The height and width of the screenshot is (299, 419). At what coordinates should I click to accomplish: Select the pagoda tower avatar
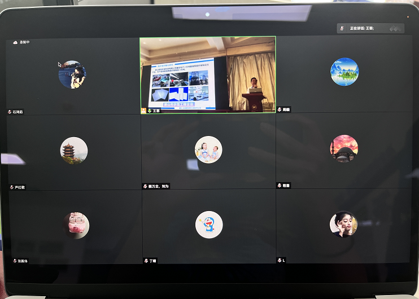tap(74, 151)
